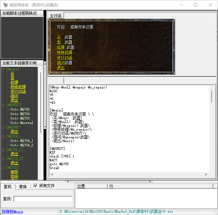Click 卖 link in dialog preview
This screenshot has height=215, width=218.
coord(59,42)
